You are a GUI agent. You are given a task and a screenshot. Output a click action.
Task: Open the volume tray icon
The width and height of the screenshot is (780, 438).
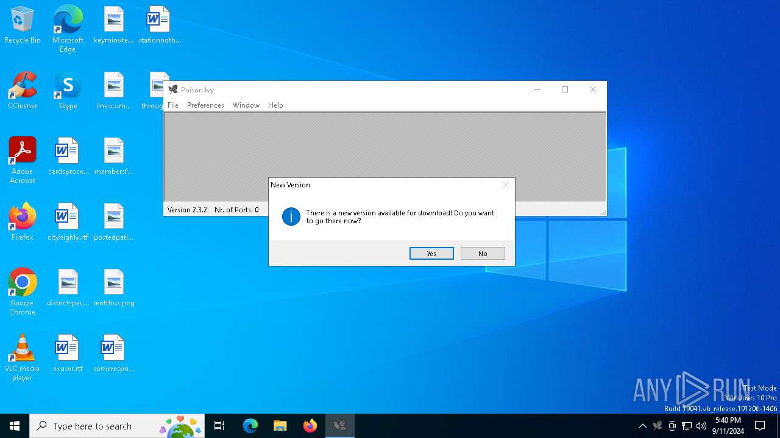point(701,426)
